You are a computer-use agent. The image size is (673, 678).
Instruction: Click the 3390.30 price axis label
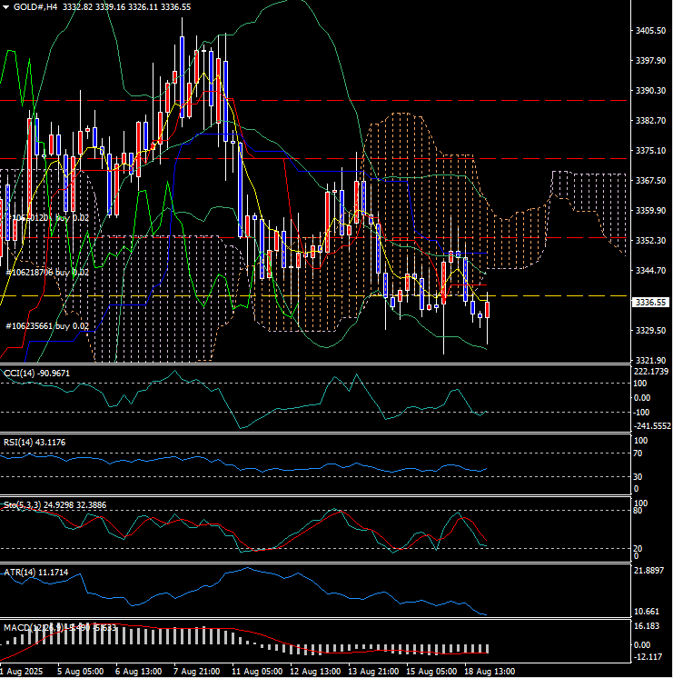650,90
